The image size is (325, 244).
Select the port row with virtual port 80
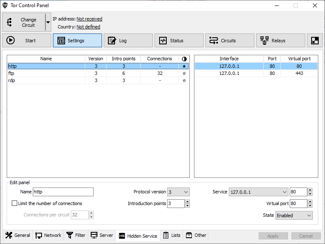point(256,66)
